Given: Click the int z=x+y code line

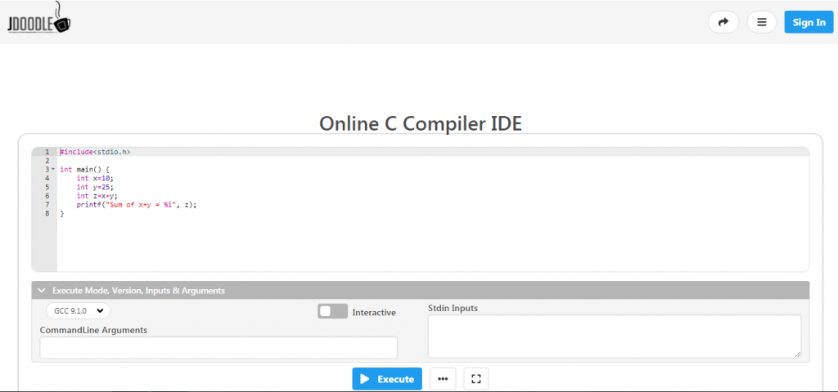Looking at the screenshot, I should (97, 196).
